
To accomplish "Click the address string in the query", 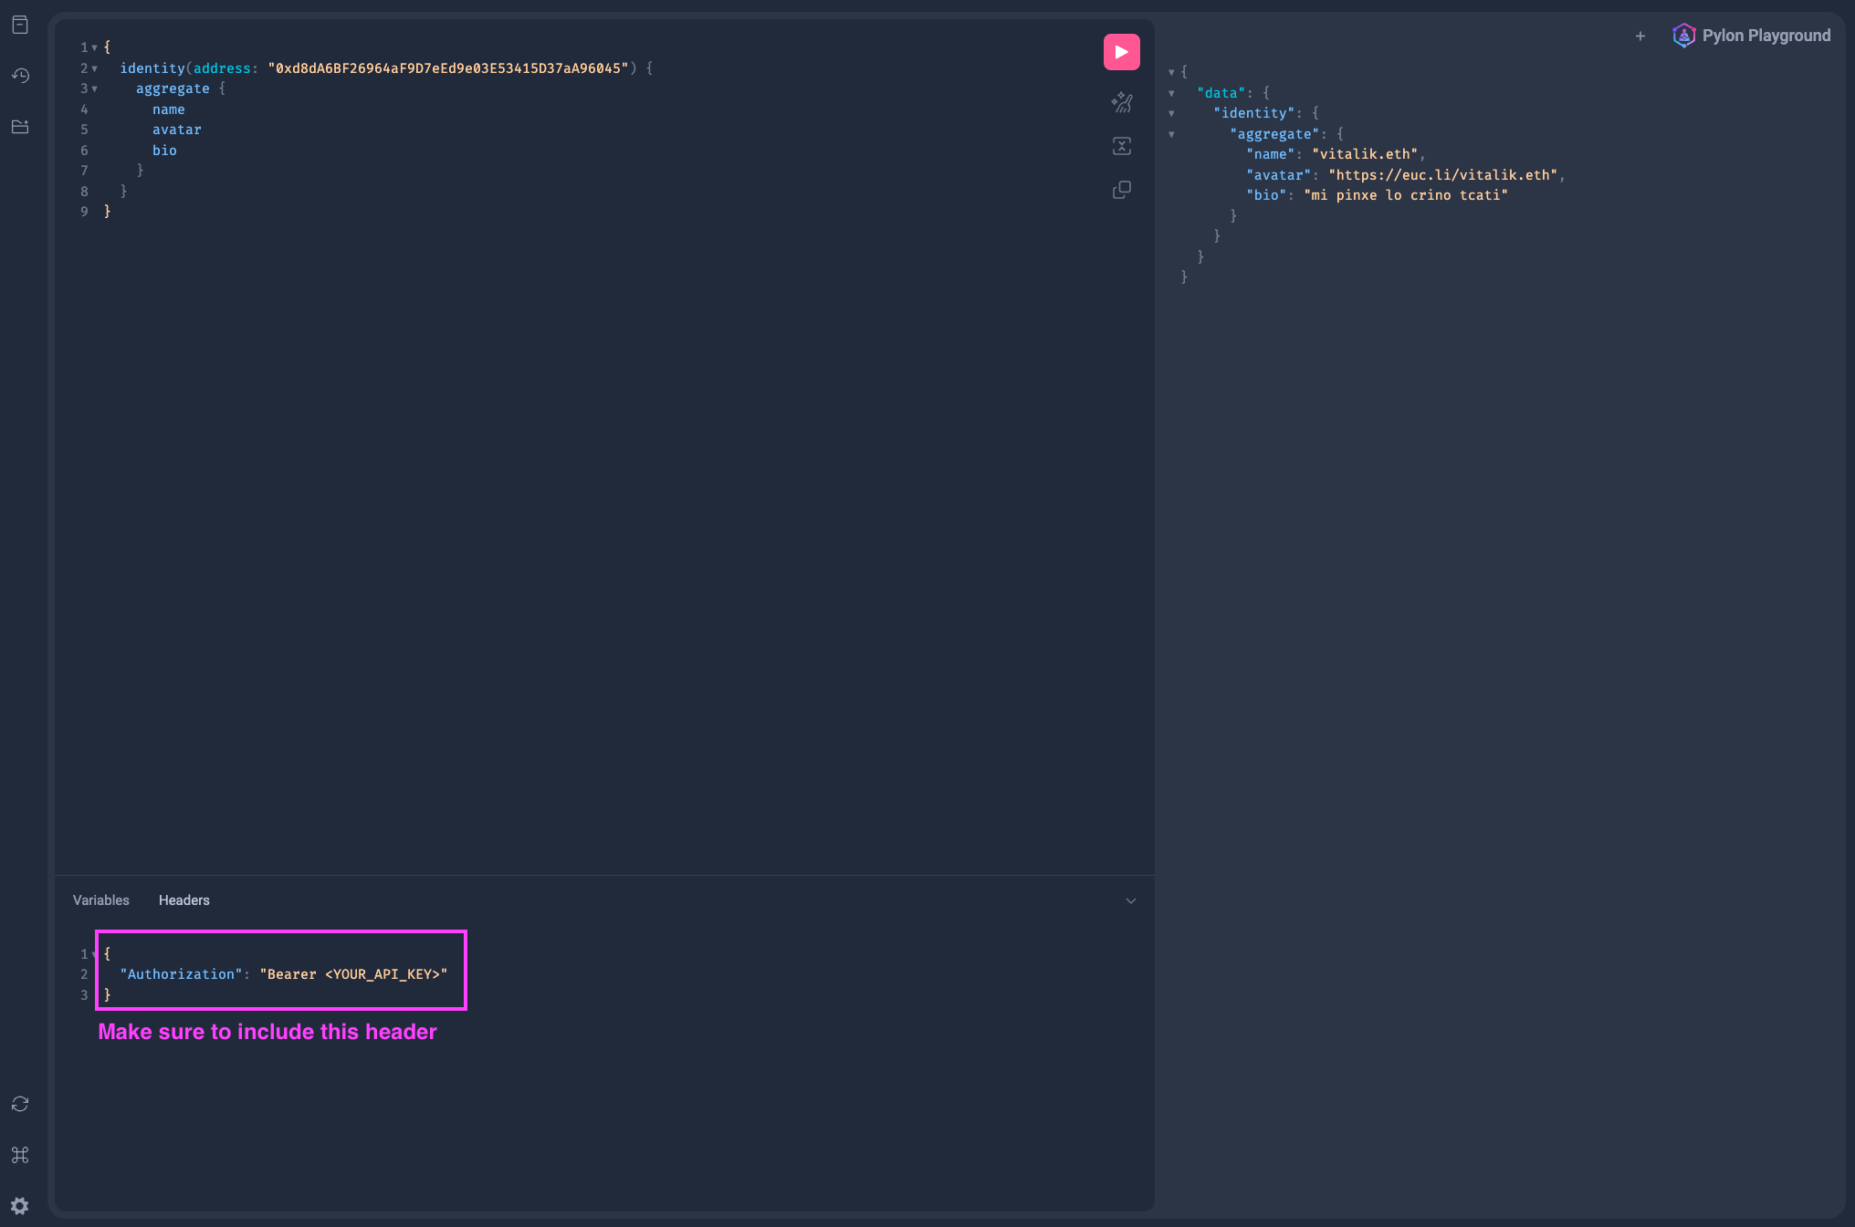I will pos(448,68).
